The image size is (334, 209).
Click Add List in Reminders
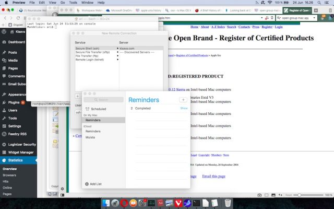[93, 184]
